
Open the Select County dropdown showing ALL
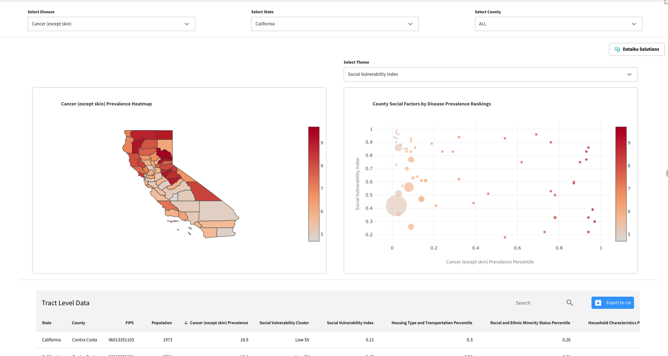(x=558, y=24)
